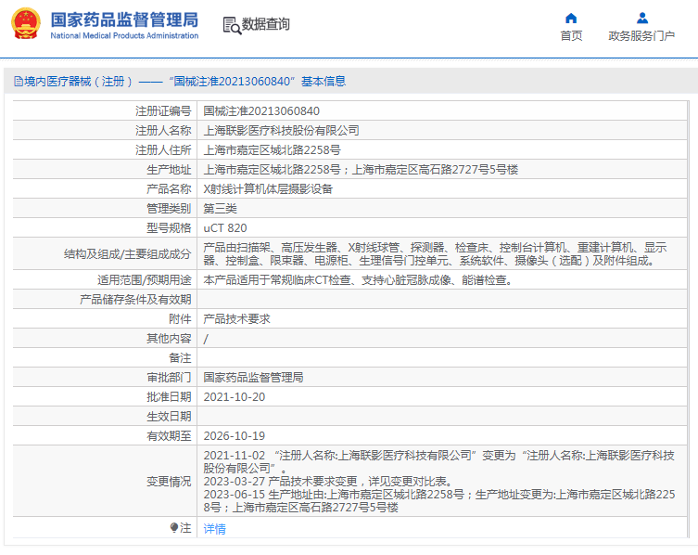The height and width of the screenshot is (555, 698).
Task: Click the 首页 house icon
Action: pos(571,19)
